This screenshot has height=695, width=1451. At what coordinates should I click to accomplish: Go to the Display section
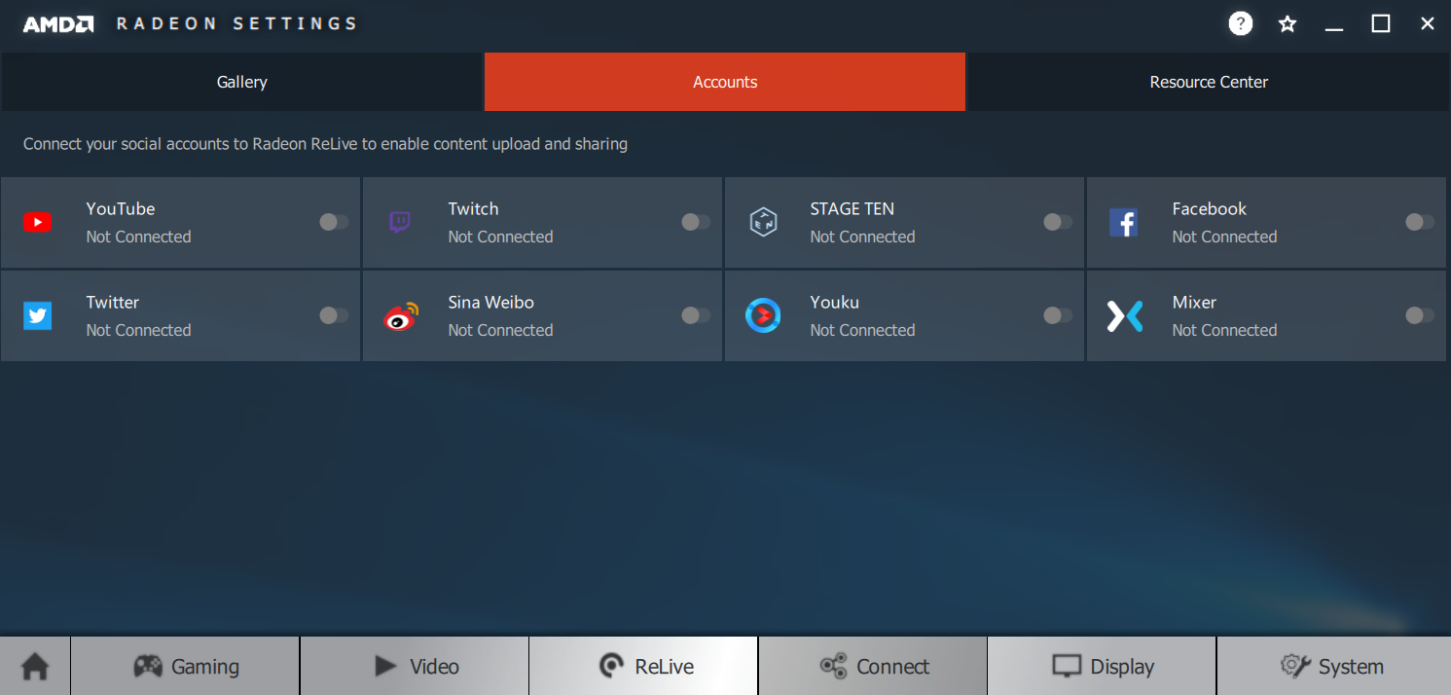pos(1102,667)
